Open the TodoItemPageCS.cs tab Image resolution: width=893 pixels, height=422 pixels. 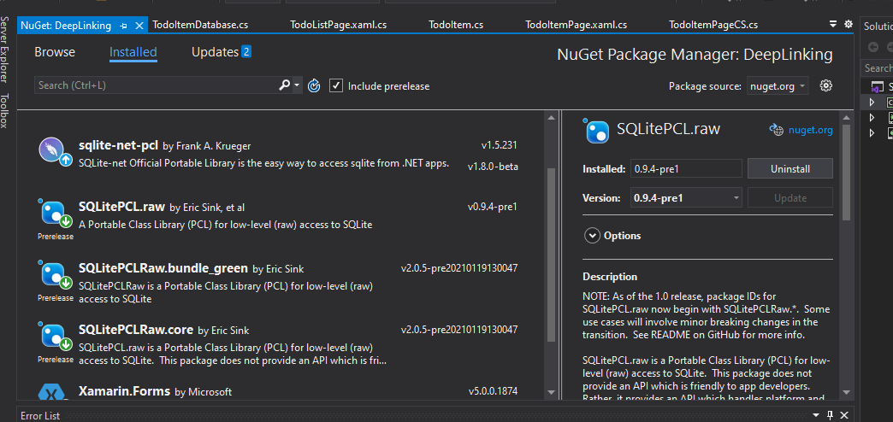point(713,25)
